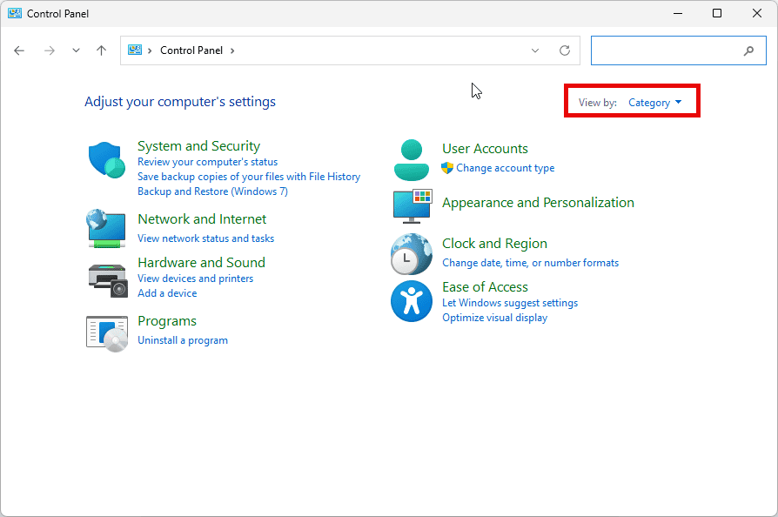Viewport: 778px width, 517px height.
Task: Open the Network and Internet globe icon
Action: point(106,228)
